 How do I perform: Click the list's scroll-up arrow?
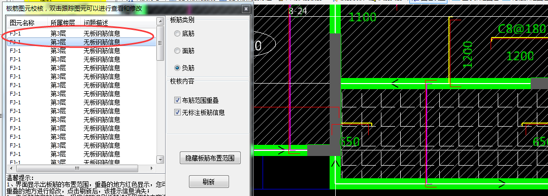point(160,21)
